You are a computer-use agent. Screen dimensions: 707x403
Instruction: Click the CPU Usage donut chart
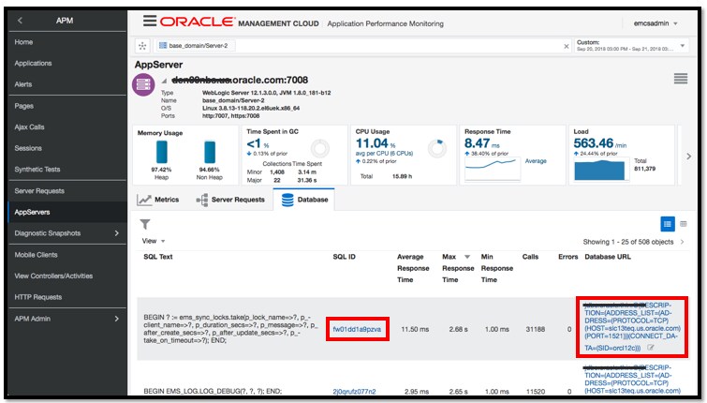click(x=437, y=148)
